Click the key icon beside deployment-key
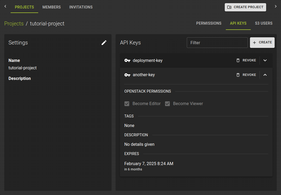The image size is (281, 195). pos(127,60)
